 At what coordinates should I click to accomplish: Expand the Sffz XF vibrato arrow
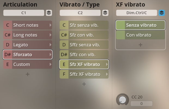pos(107,74)
